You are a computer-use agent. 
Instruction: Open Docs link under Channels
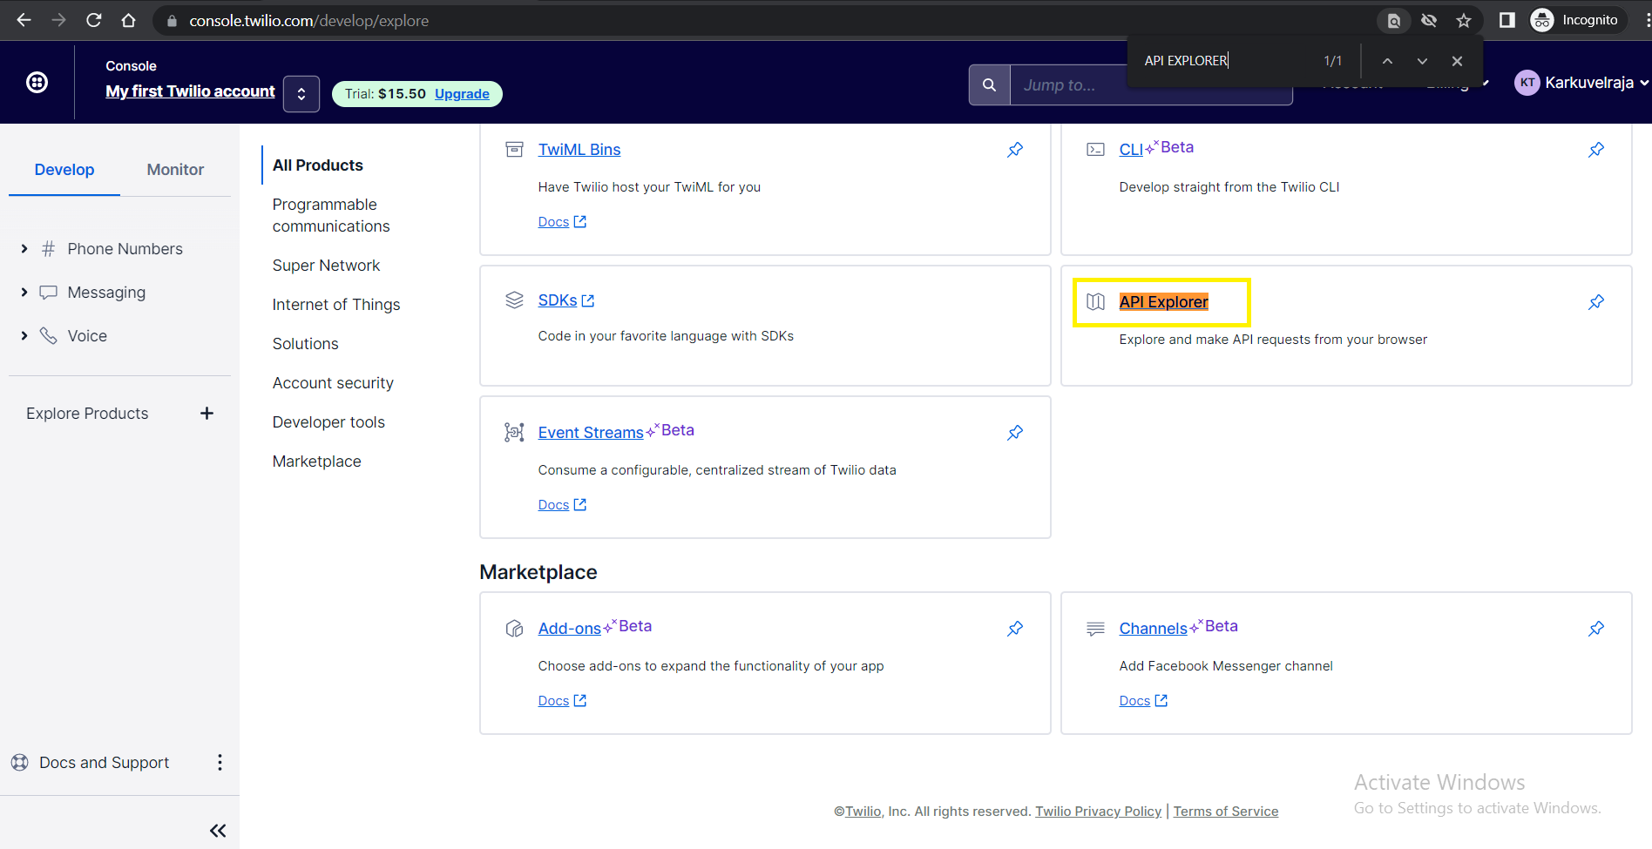[x=1143, y=701]
